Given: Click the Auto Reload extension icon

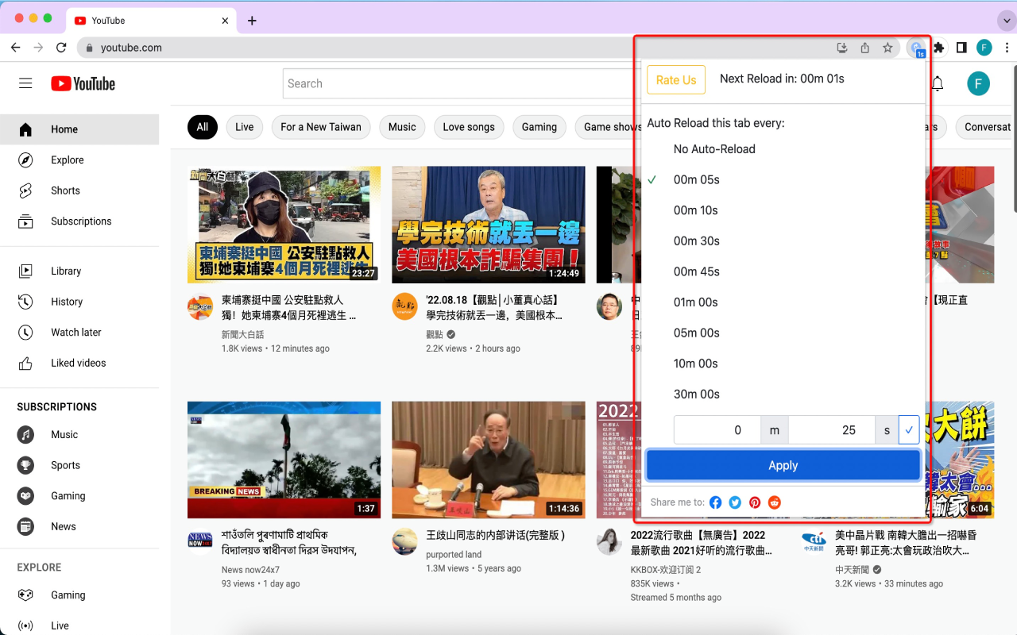Looking at the screenshot, I should pyautogui.click(x=917, y=48).
